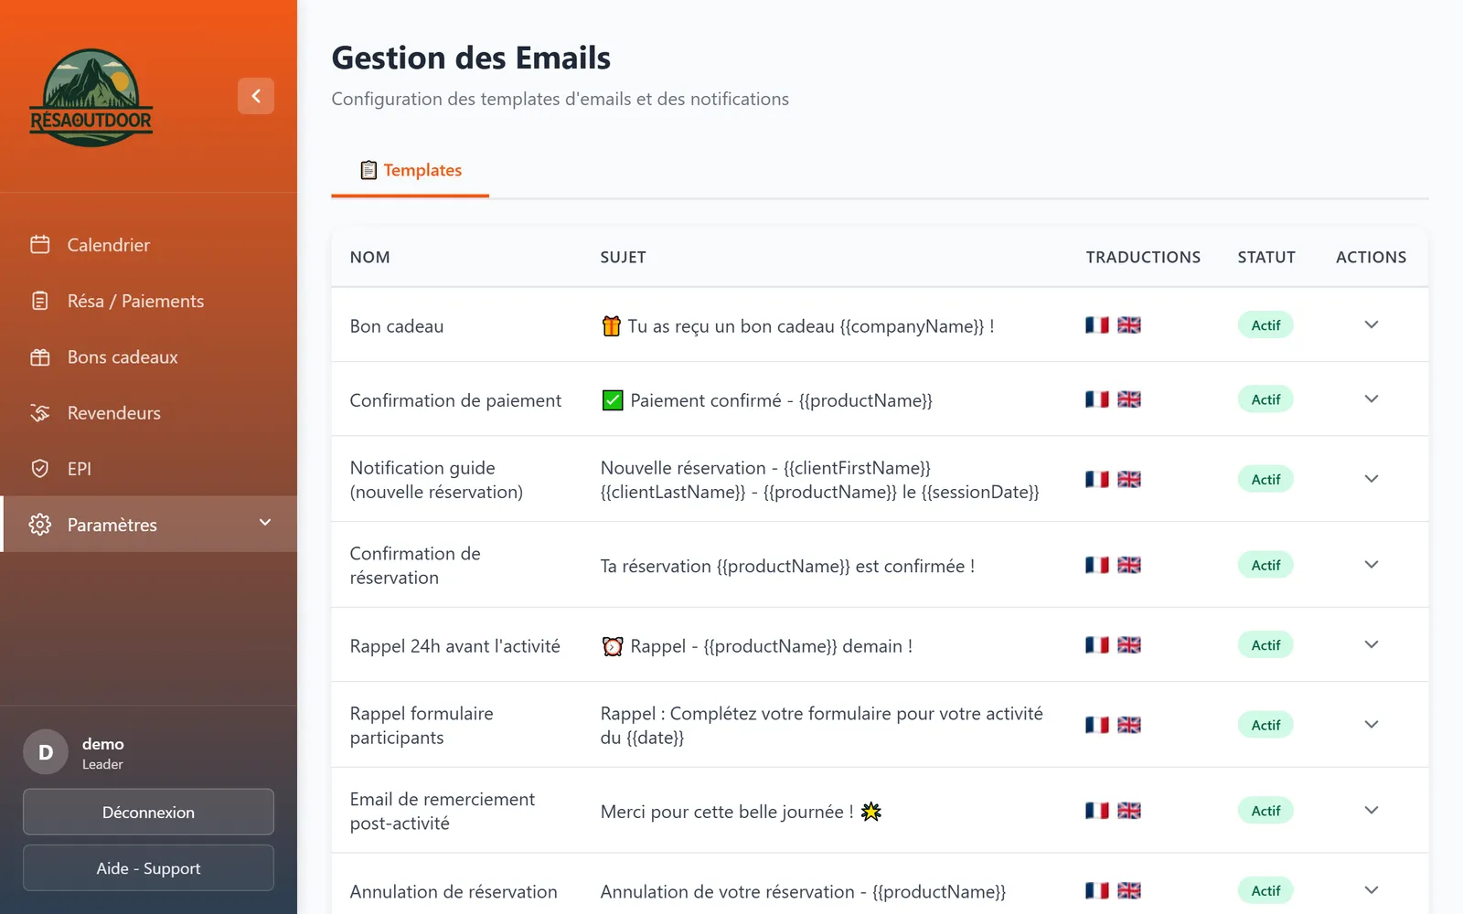The width and height of the screenshot is (1463, 914).
Task: Click UK flag for Notification guide row
Action: (x=1129, y=479)
